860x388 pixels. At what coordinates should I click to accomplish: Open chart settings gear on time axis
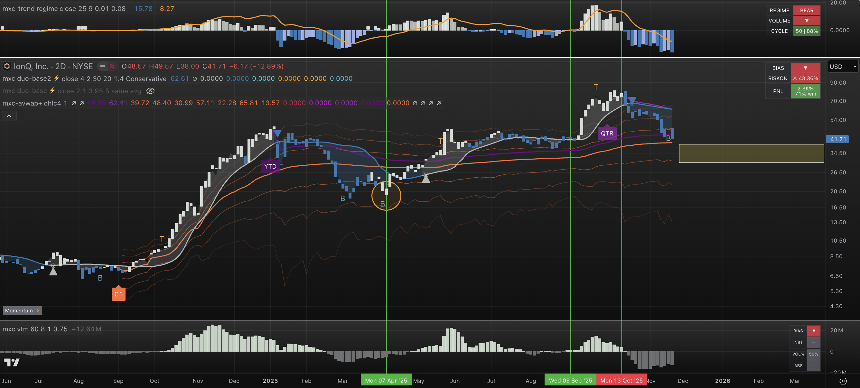[x=843, y=381]
